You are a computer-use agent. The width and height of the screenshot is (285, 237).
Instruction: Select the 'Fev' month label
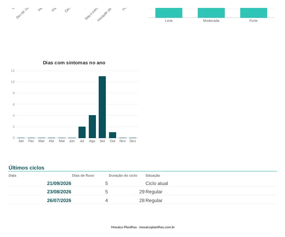[x=31, y=141]
